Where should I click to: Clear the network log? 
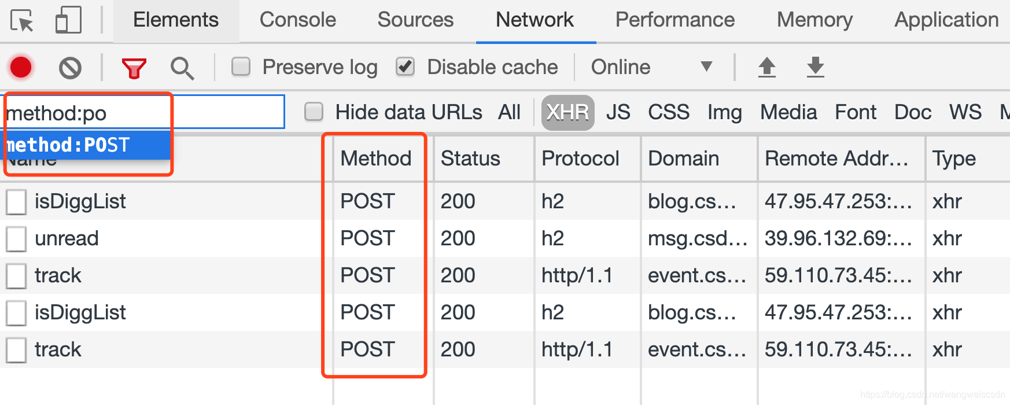point(69,67)
